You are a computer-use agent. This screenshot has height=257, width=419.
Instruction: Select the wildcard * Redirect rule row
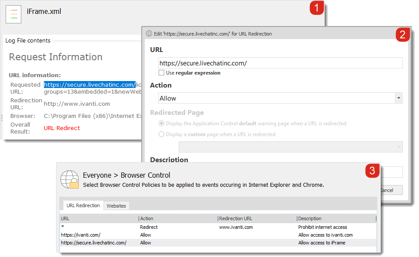click(217, 227)
